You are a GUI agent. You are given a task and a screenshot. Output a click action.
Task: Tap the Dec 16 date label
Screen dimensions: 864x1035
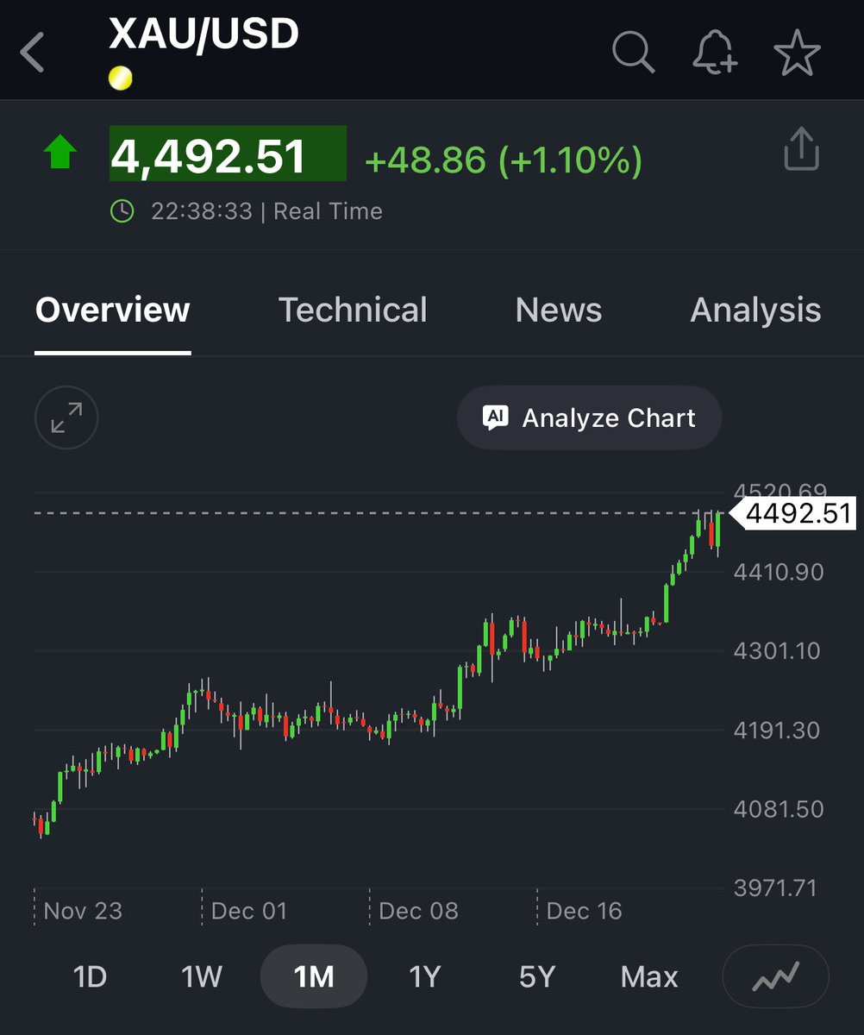(x=585, y=911)
